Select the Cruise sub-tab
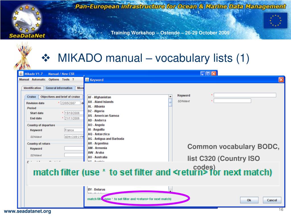The height and width of the screenshot is (218, 291). (x=31, y=97)
